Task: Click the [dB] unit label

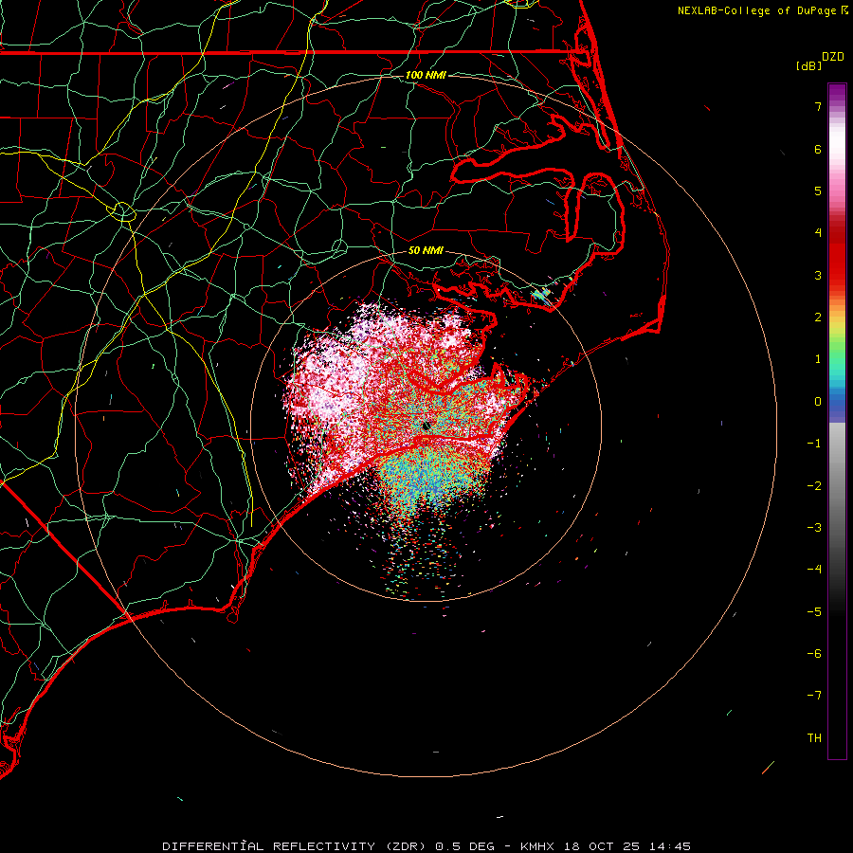Action: [x=808, y=65]
